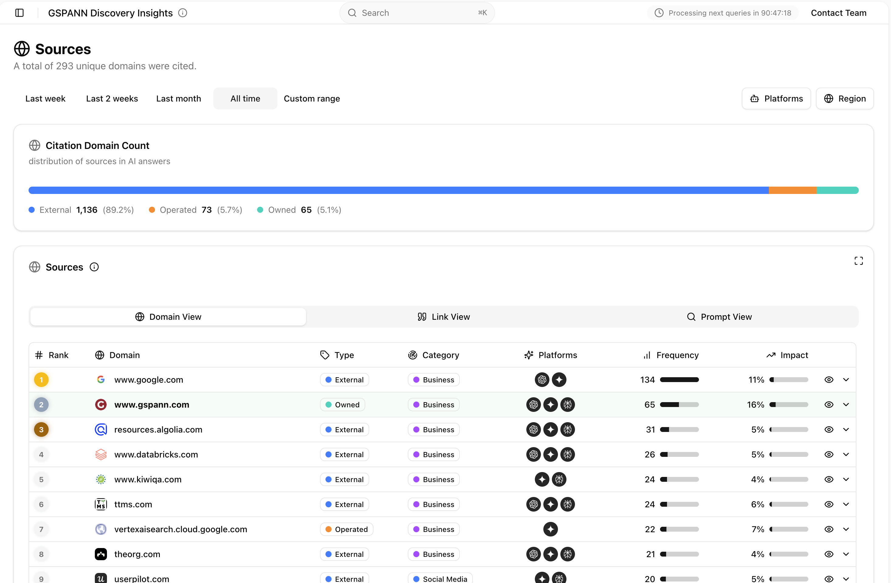The image size is (891, 583).
Task: Select the Last week time range
Action: pos(45,98)
